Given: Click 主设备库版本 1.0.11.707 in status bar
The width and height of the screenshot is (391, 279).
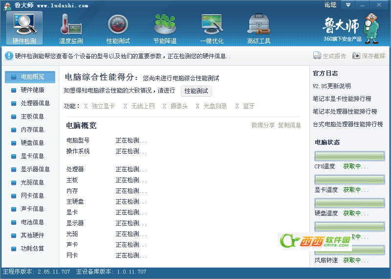Looking at the screenshot, I should (111, 272).
